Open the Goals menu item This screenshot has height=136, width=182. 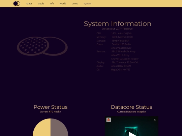41,4
